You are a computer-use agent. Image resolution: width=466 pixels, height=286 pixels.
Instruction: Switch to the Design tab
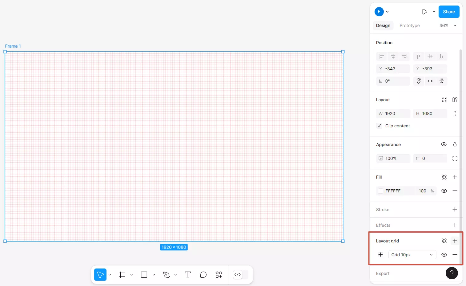[383, 25]
